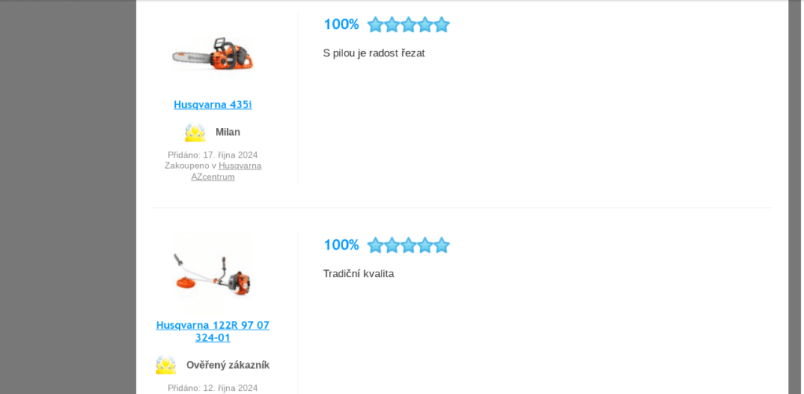Click the reviewer name Milan
804x394 pixels.
point(228,132)
